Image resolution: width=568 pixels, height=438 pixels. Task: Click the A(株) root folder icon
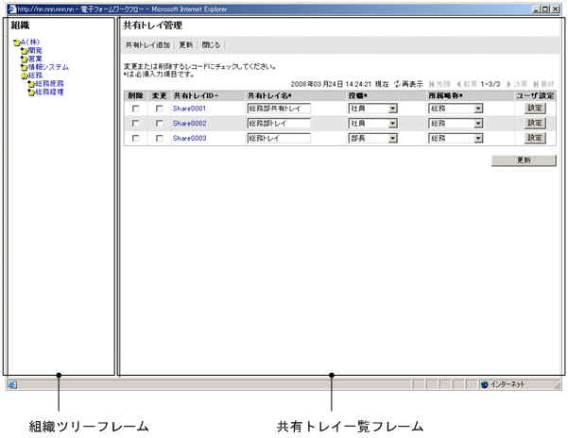(16, 43)
